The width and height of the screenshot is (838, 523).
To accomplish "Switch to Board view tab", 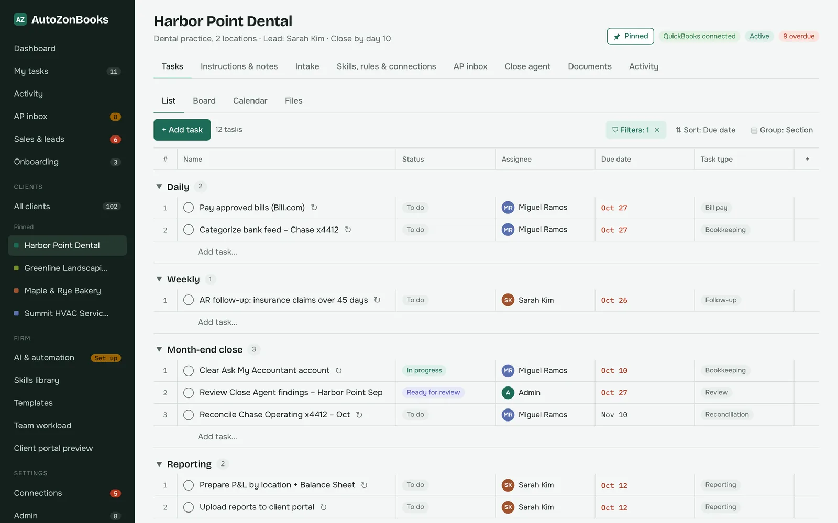I will click(x=204, y=101).
